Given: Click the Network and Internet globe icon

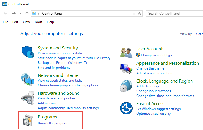Looking at the screenshot, I should click(x=28, y=79).
